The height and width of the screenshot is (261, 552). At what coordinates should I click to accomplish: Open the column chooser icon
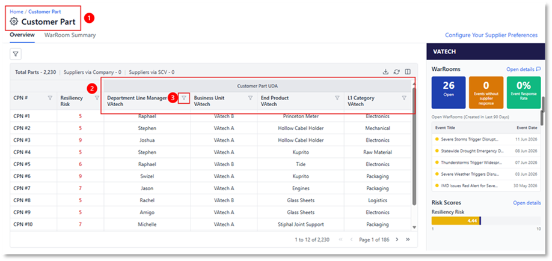point(408,71)
